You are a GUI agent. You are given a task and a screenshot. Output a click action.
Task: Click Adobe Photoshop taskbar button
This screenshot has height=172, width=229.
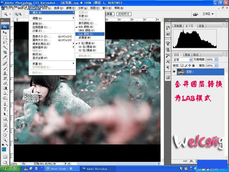[98, 169]
